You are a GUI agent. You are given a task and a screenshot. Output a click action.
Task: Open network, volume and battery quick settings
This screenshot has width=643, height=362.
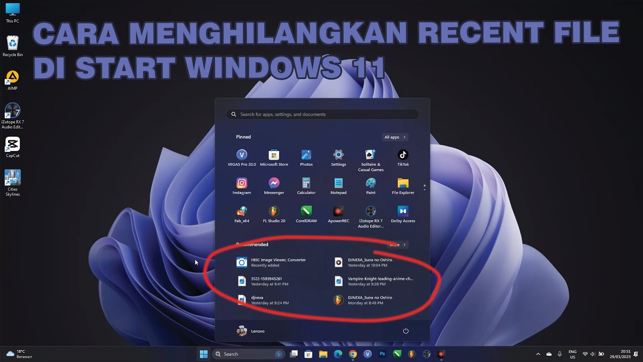coord(593,354)
